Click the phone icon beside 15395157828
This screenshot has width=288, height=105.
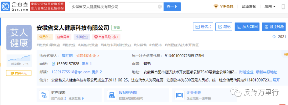(x=54, y=64)
